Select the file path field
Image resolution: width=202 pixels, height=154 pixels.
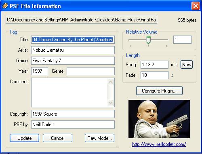pos(81,20)
